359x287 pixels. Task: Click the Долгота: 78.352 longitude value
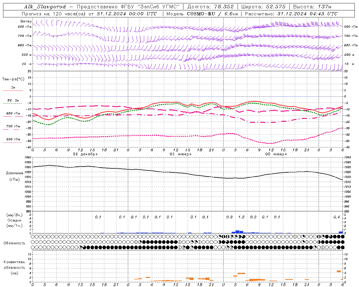211,7
